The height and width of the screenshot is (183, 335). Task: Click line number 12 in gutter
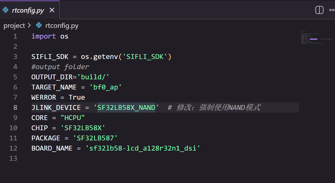13,148
